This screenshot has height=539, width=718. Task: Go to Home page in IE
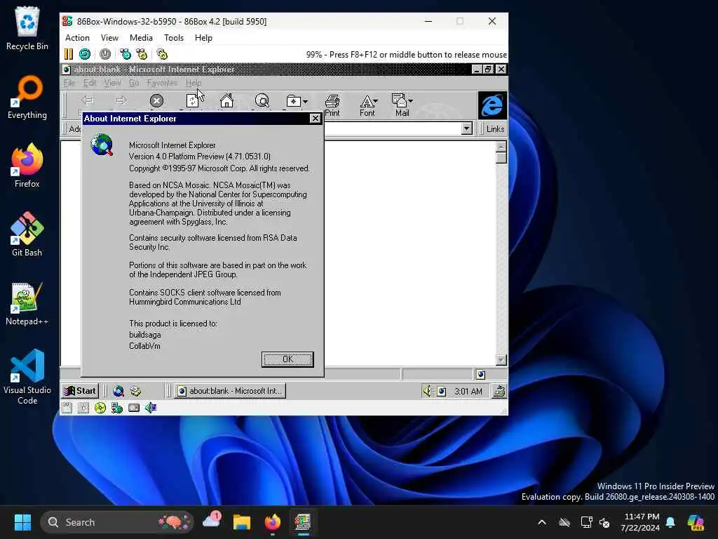pos(226,100)
